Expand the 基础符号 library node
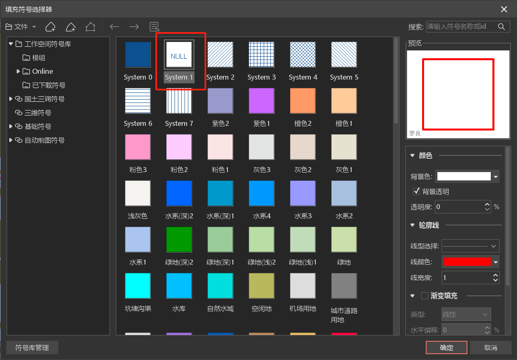The height and width of the screenshot is (360, 517). point(11,126)
